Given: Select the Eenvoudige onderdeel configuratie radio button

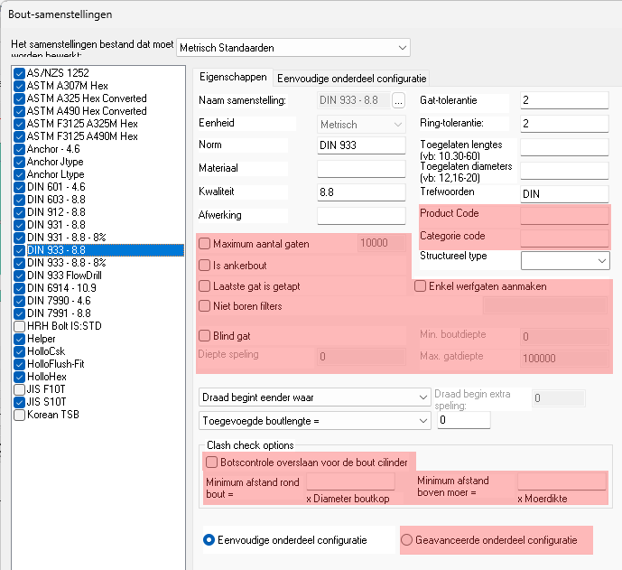Looking at the screenshot, I should [209, 540].
